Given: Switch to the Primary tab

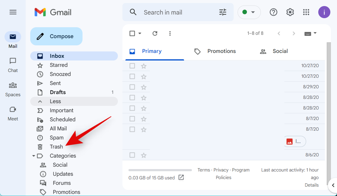Looking at the screenshot, I should (155, 51).
